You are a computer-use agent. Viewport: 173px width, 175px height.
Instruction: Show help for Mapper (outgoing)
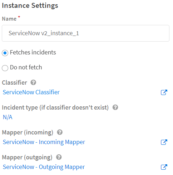59,157
